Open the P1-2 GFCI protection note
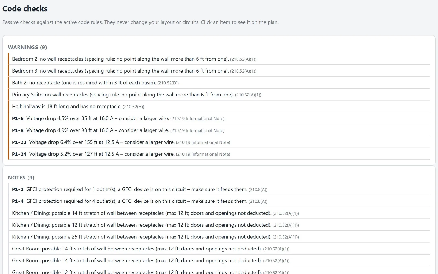The height and width of the screenshot is (274, 438). (x=219, y=189)
